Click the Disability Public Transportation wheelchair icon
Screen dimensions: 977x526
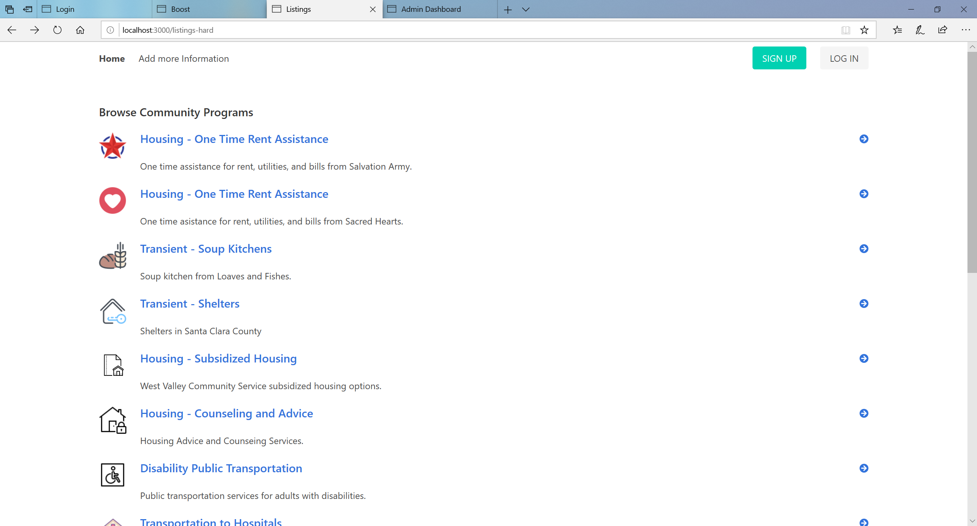click(x=112, y=475)
